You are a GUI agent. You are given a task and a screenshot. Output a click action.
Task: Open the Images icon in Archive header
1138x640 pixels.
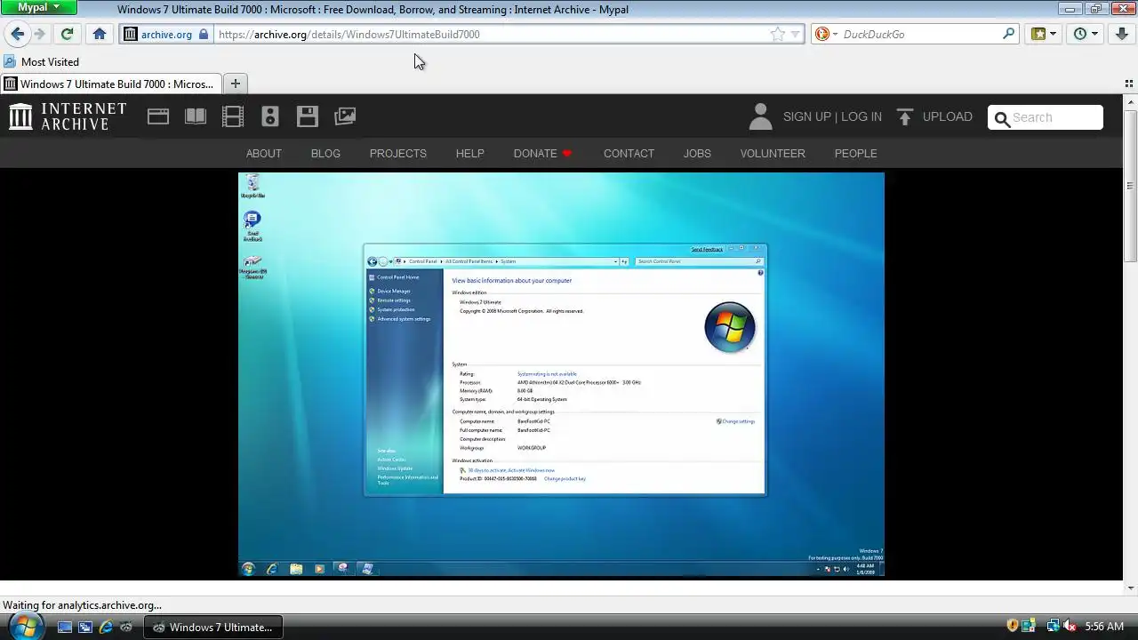click(x=345, y=116)
